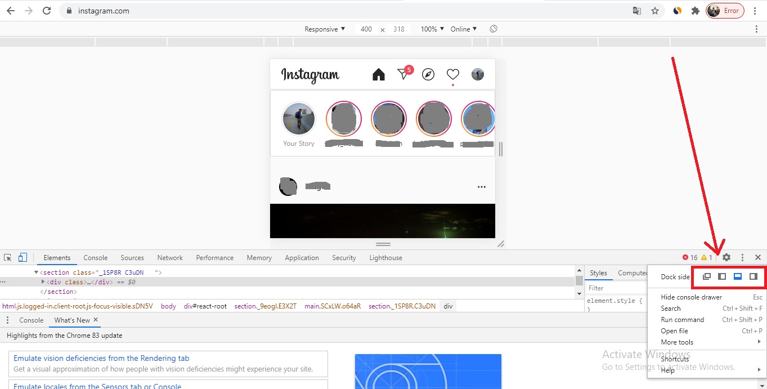
Task: Open drawer three-dot menu beside Console
Action: point(8,320)
